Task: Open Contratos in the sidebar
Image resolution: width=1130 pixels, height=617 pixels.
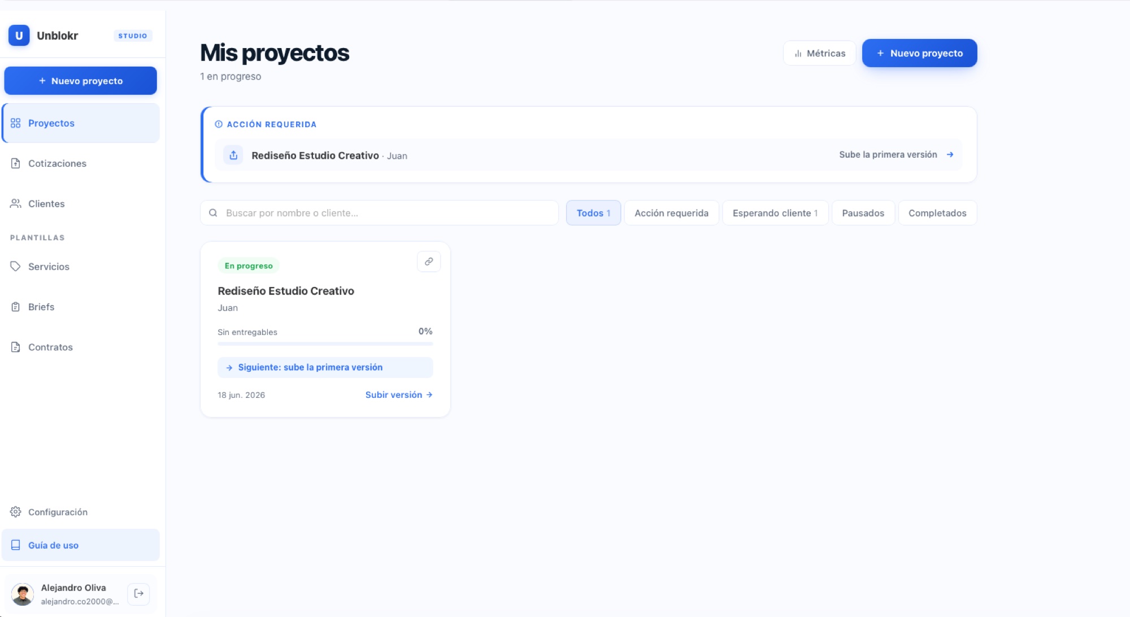Action: tap(80, 347)
